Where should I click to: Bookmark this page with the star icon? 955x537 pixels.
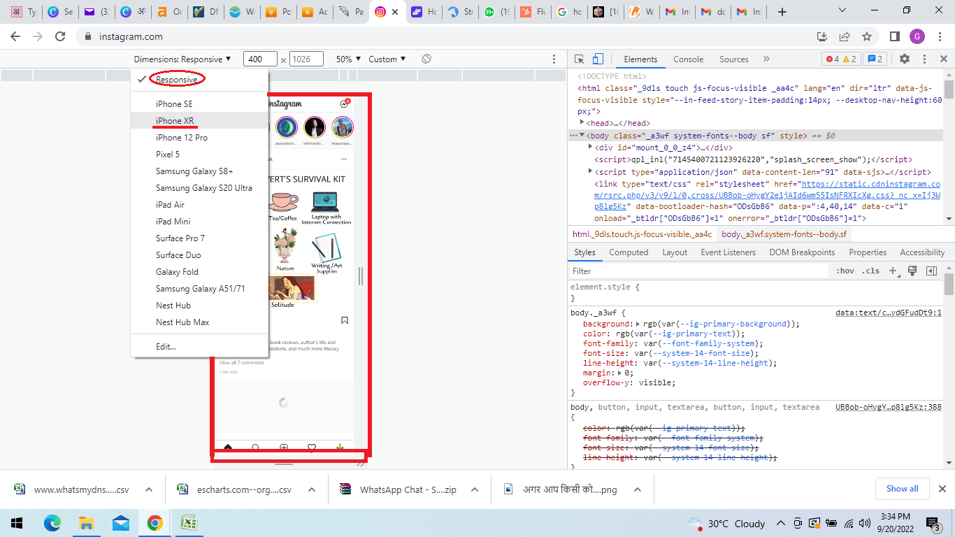pos(867,36)
